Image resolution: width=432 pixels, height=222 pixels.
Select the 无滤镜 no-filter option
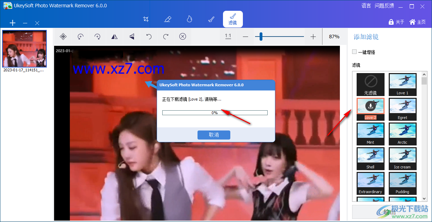371,85
